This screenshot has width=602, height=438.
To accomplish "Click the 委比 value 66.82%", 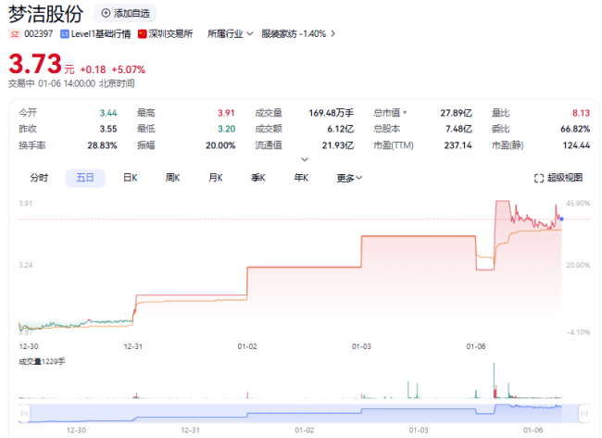I will (x=575, y=129).
